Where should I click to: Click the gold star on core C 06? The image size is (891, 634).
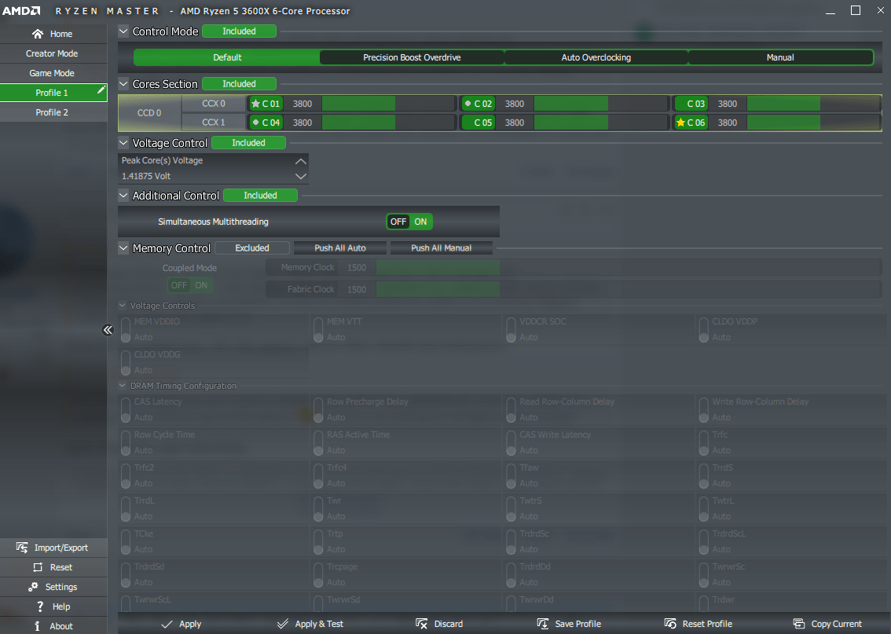680,122
